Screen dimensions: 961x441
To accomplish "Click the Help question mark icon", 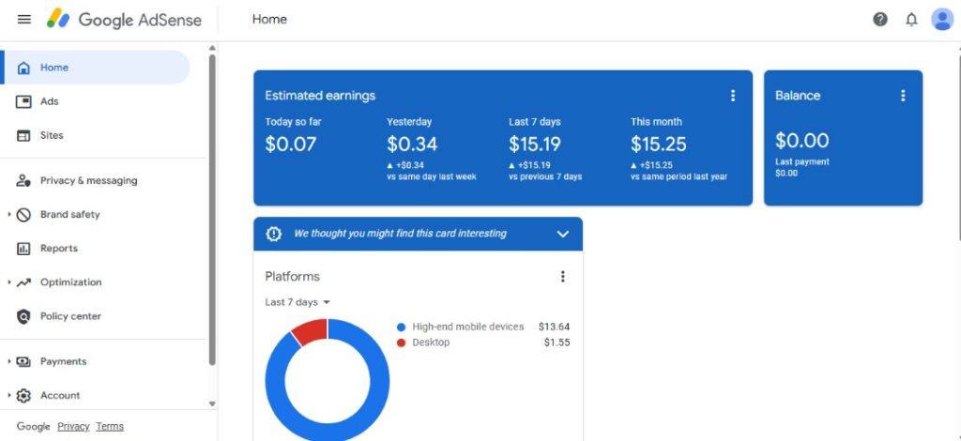I will tap(880, 20).
